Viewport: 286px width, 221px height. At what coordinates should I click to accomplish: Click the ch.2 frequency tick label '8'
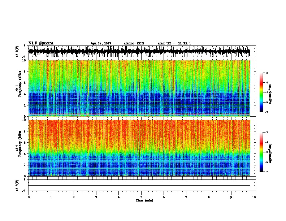click(25, 131)
